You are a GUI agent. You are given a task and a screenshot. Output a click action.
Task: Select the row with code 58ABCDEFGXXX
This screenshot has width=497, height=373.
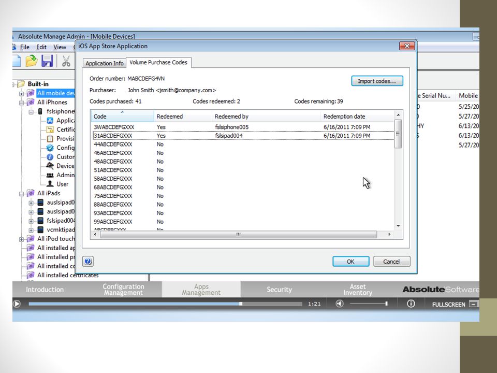point(242,179)
